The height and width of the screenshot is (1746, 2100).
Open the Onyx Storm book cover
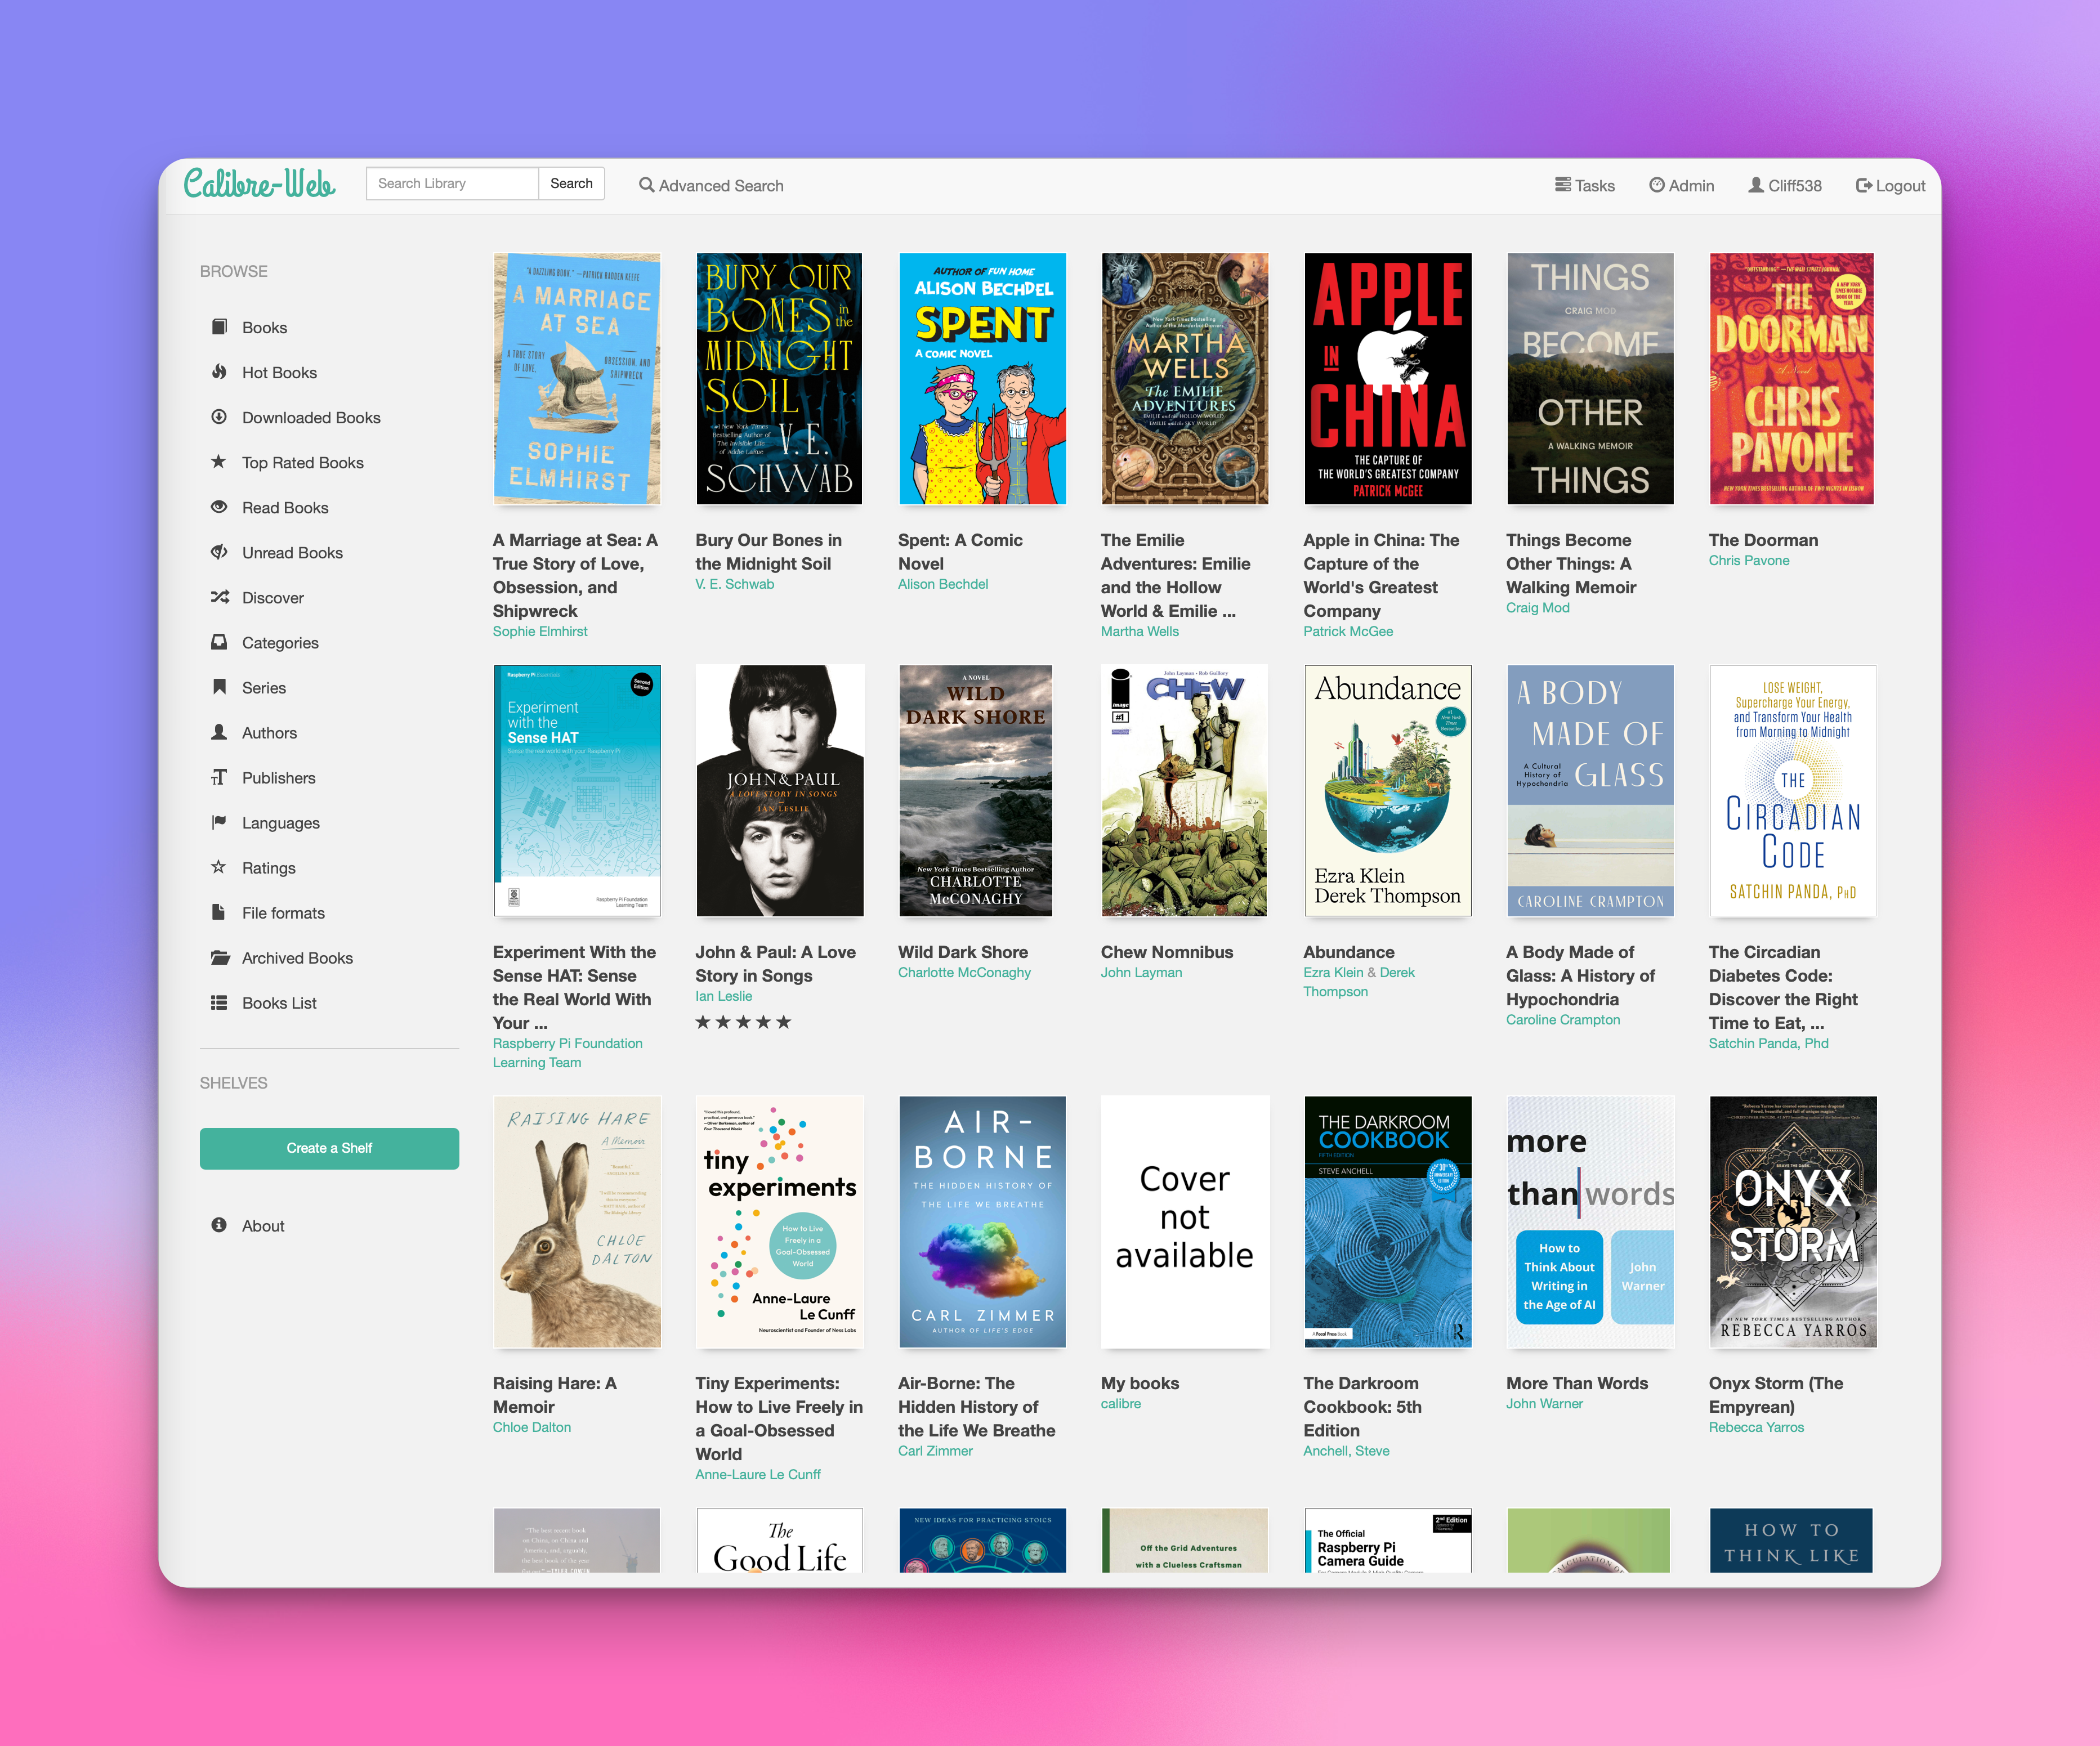[1792, 1222]
